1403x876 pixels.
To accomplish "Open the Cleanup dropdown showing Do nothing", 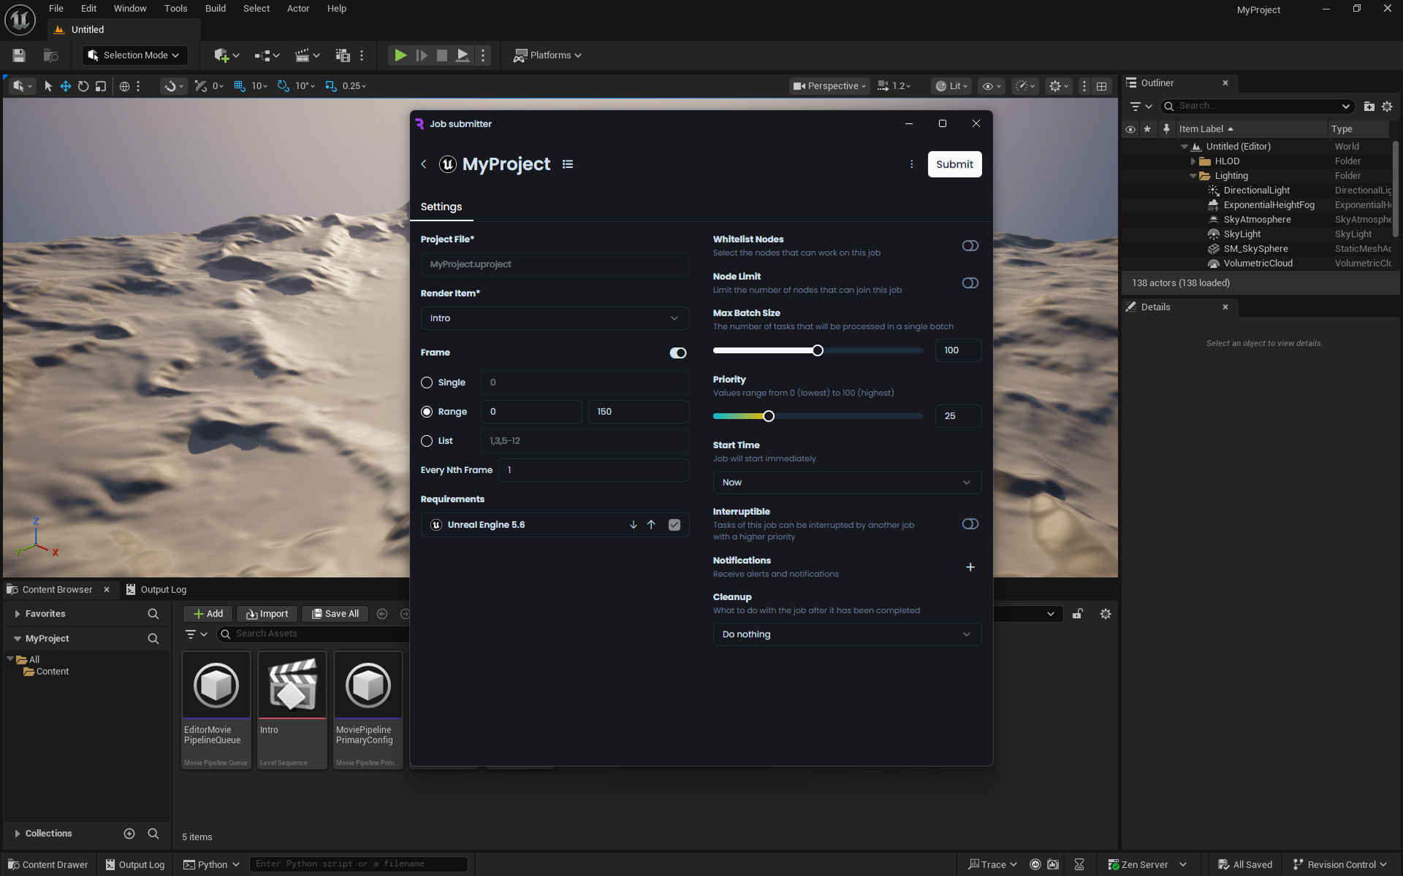I will tap(847, 634).
